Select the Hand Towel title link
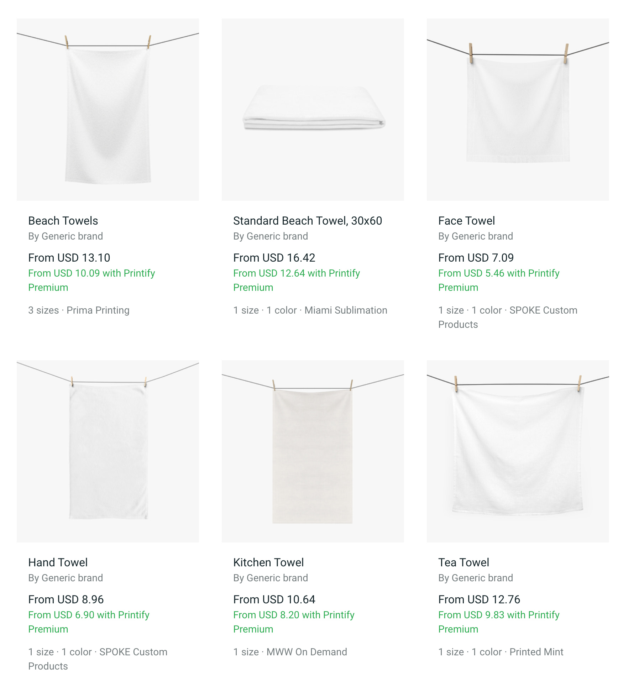Image resolution: width=618 pixels, height=682 pixels. click(58, 562)
